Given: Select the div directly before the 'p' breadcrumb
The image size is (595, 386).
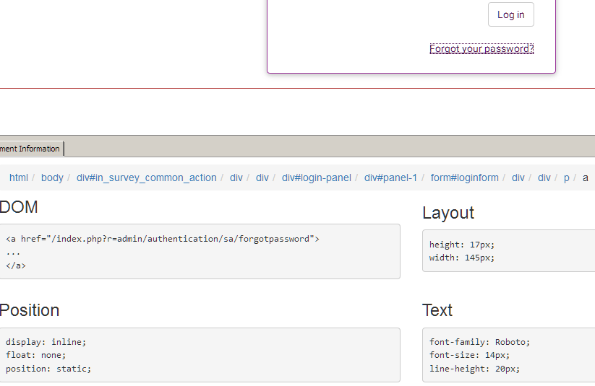Looking at the screenshot, I should coord(544,177).
